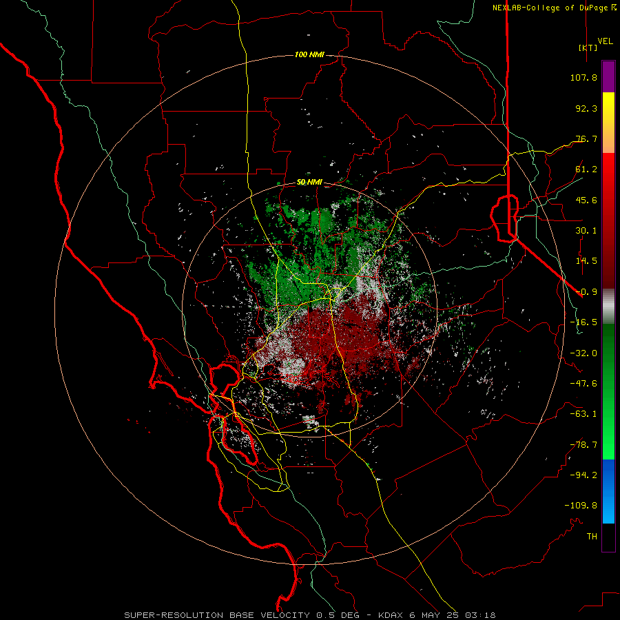Click the 107.8 velocity scale value

(583, 77)
